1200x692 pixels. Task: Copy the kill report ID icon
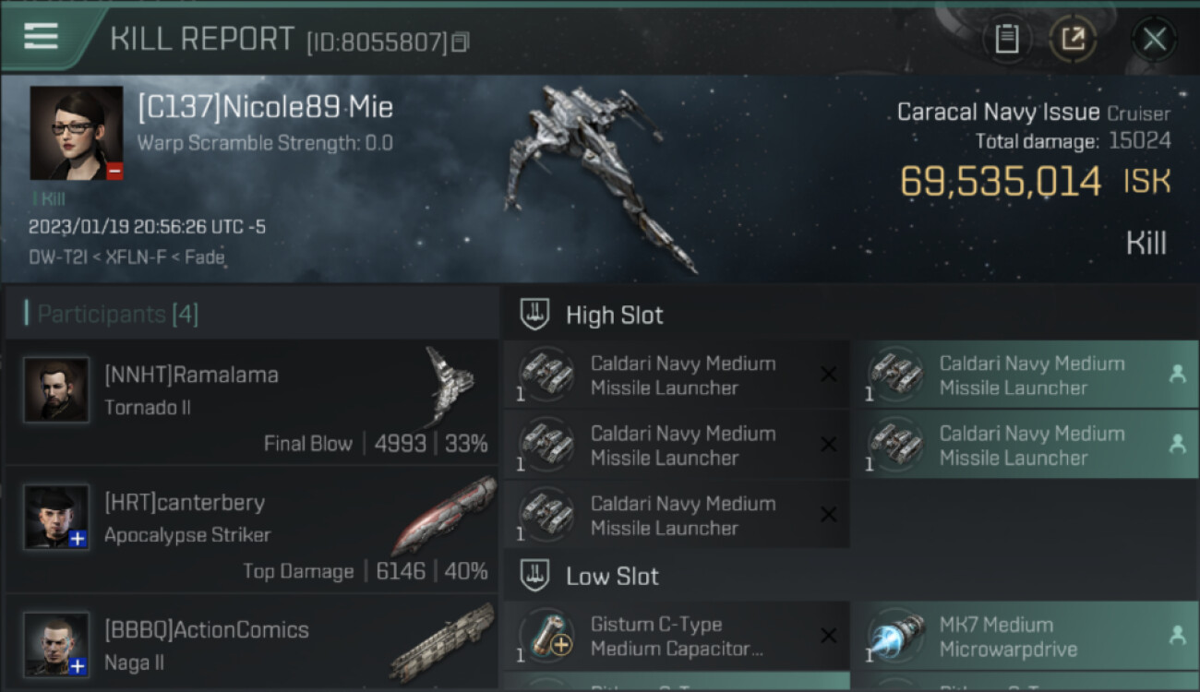pos(460,42)
